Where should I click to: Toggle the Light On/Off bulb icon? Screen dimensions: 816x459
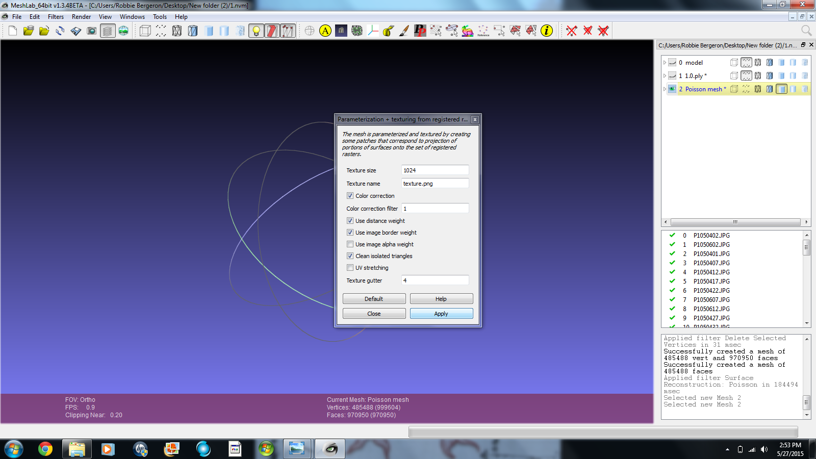coord(256,31)
